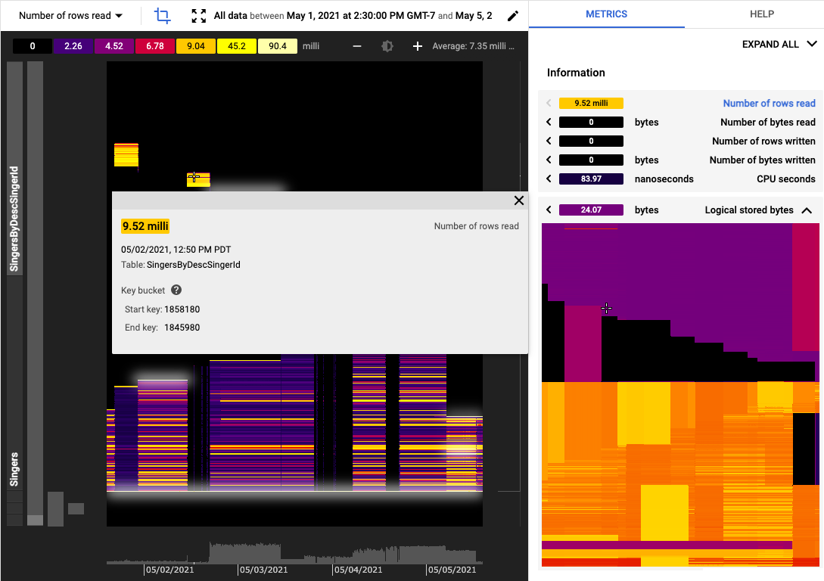
Task: Open the Key bucket help icon
Action: [176, 290]
